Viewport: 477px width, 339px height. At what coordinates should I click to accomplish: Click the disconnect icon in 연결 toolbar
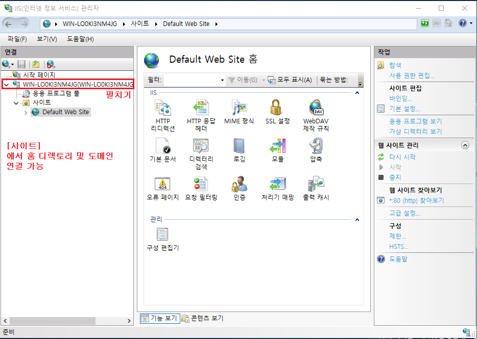51,64
